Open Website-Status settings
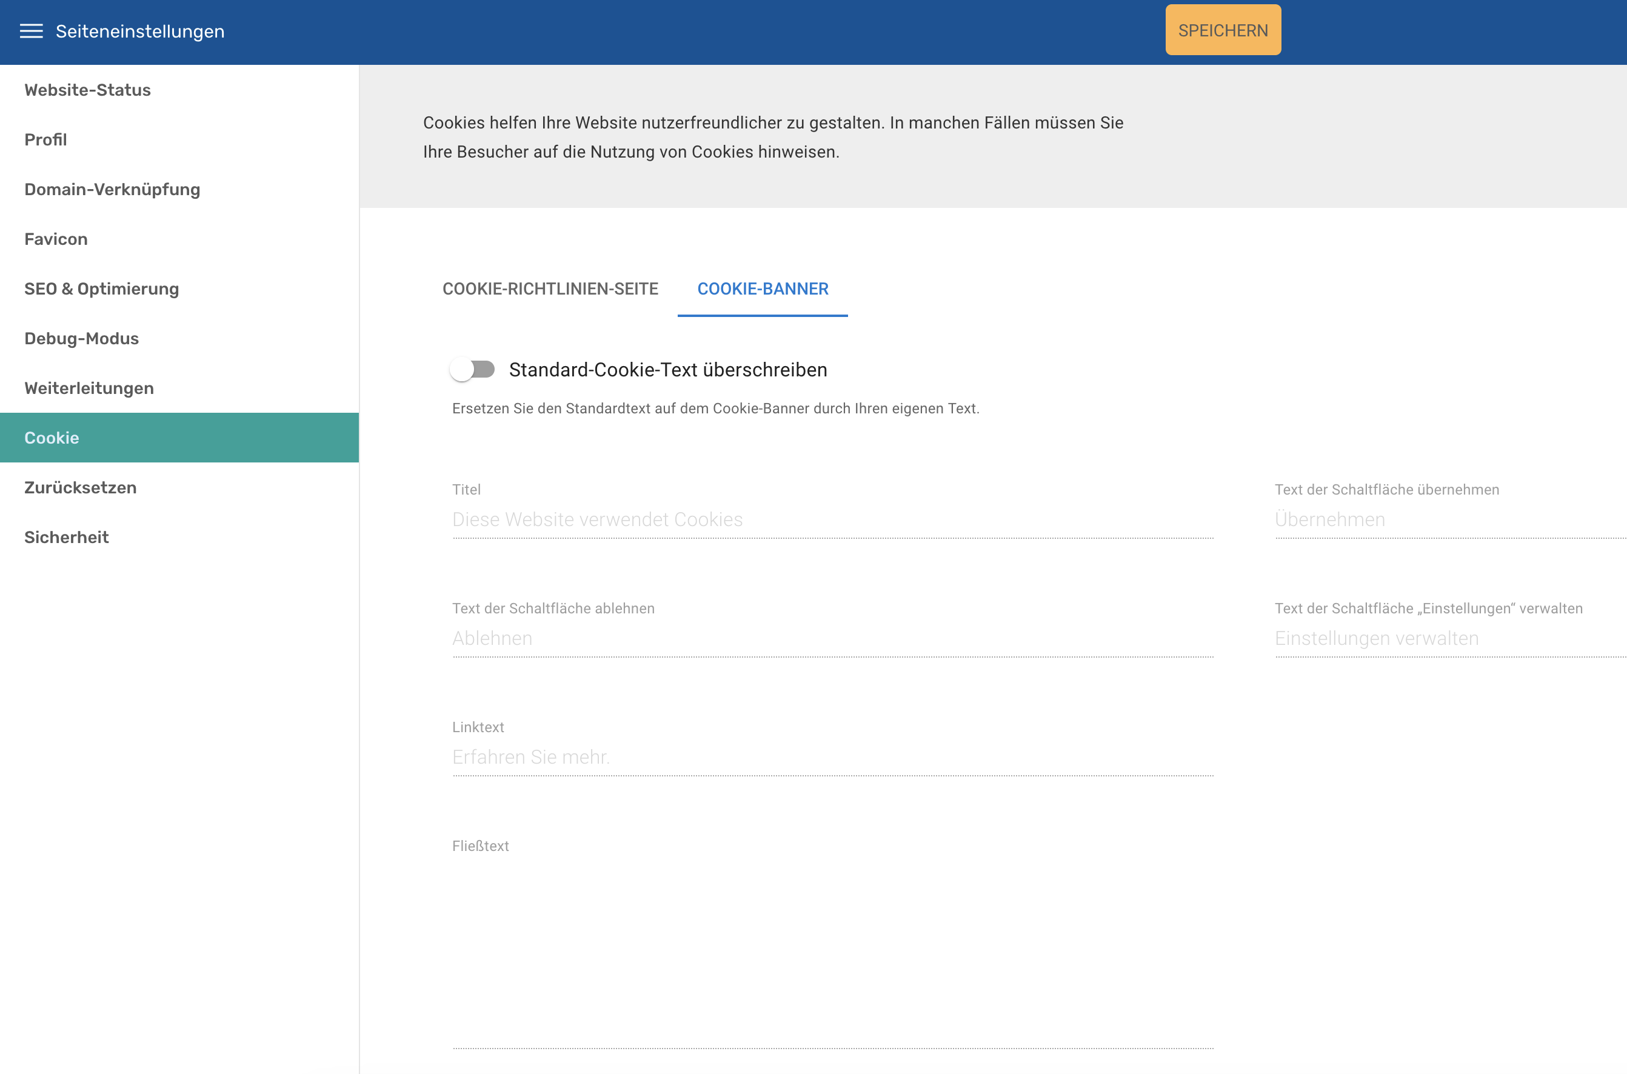The image size is (1627, 1074). (x=179, y=90)
